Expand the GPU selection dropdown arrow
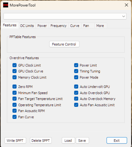The width and height of the screenshot is (132, 147). tap(123, 16)
